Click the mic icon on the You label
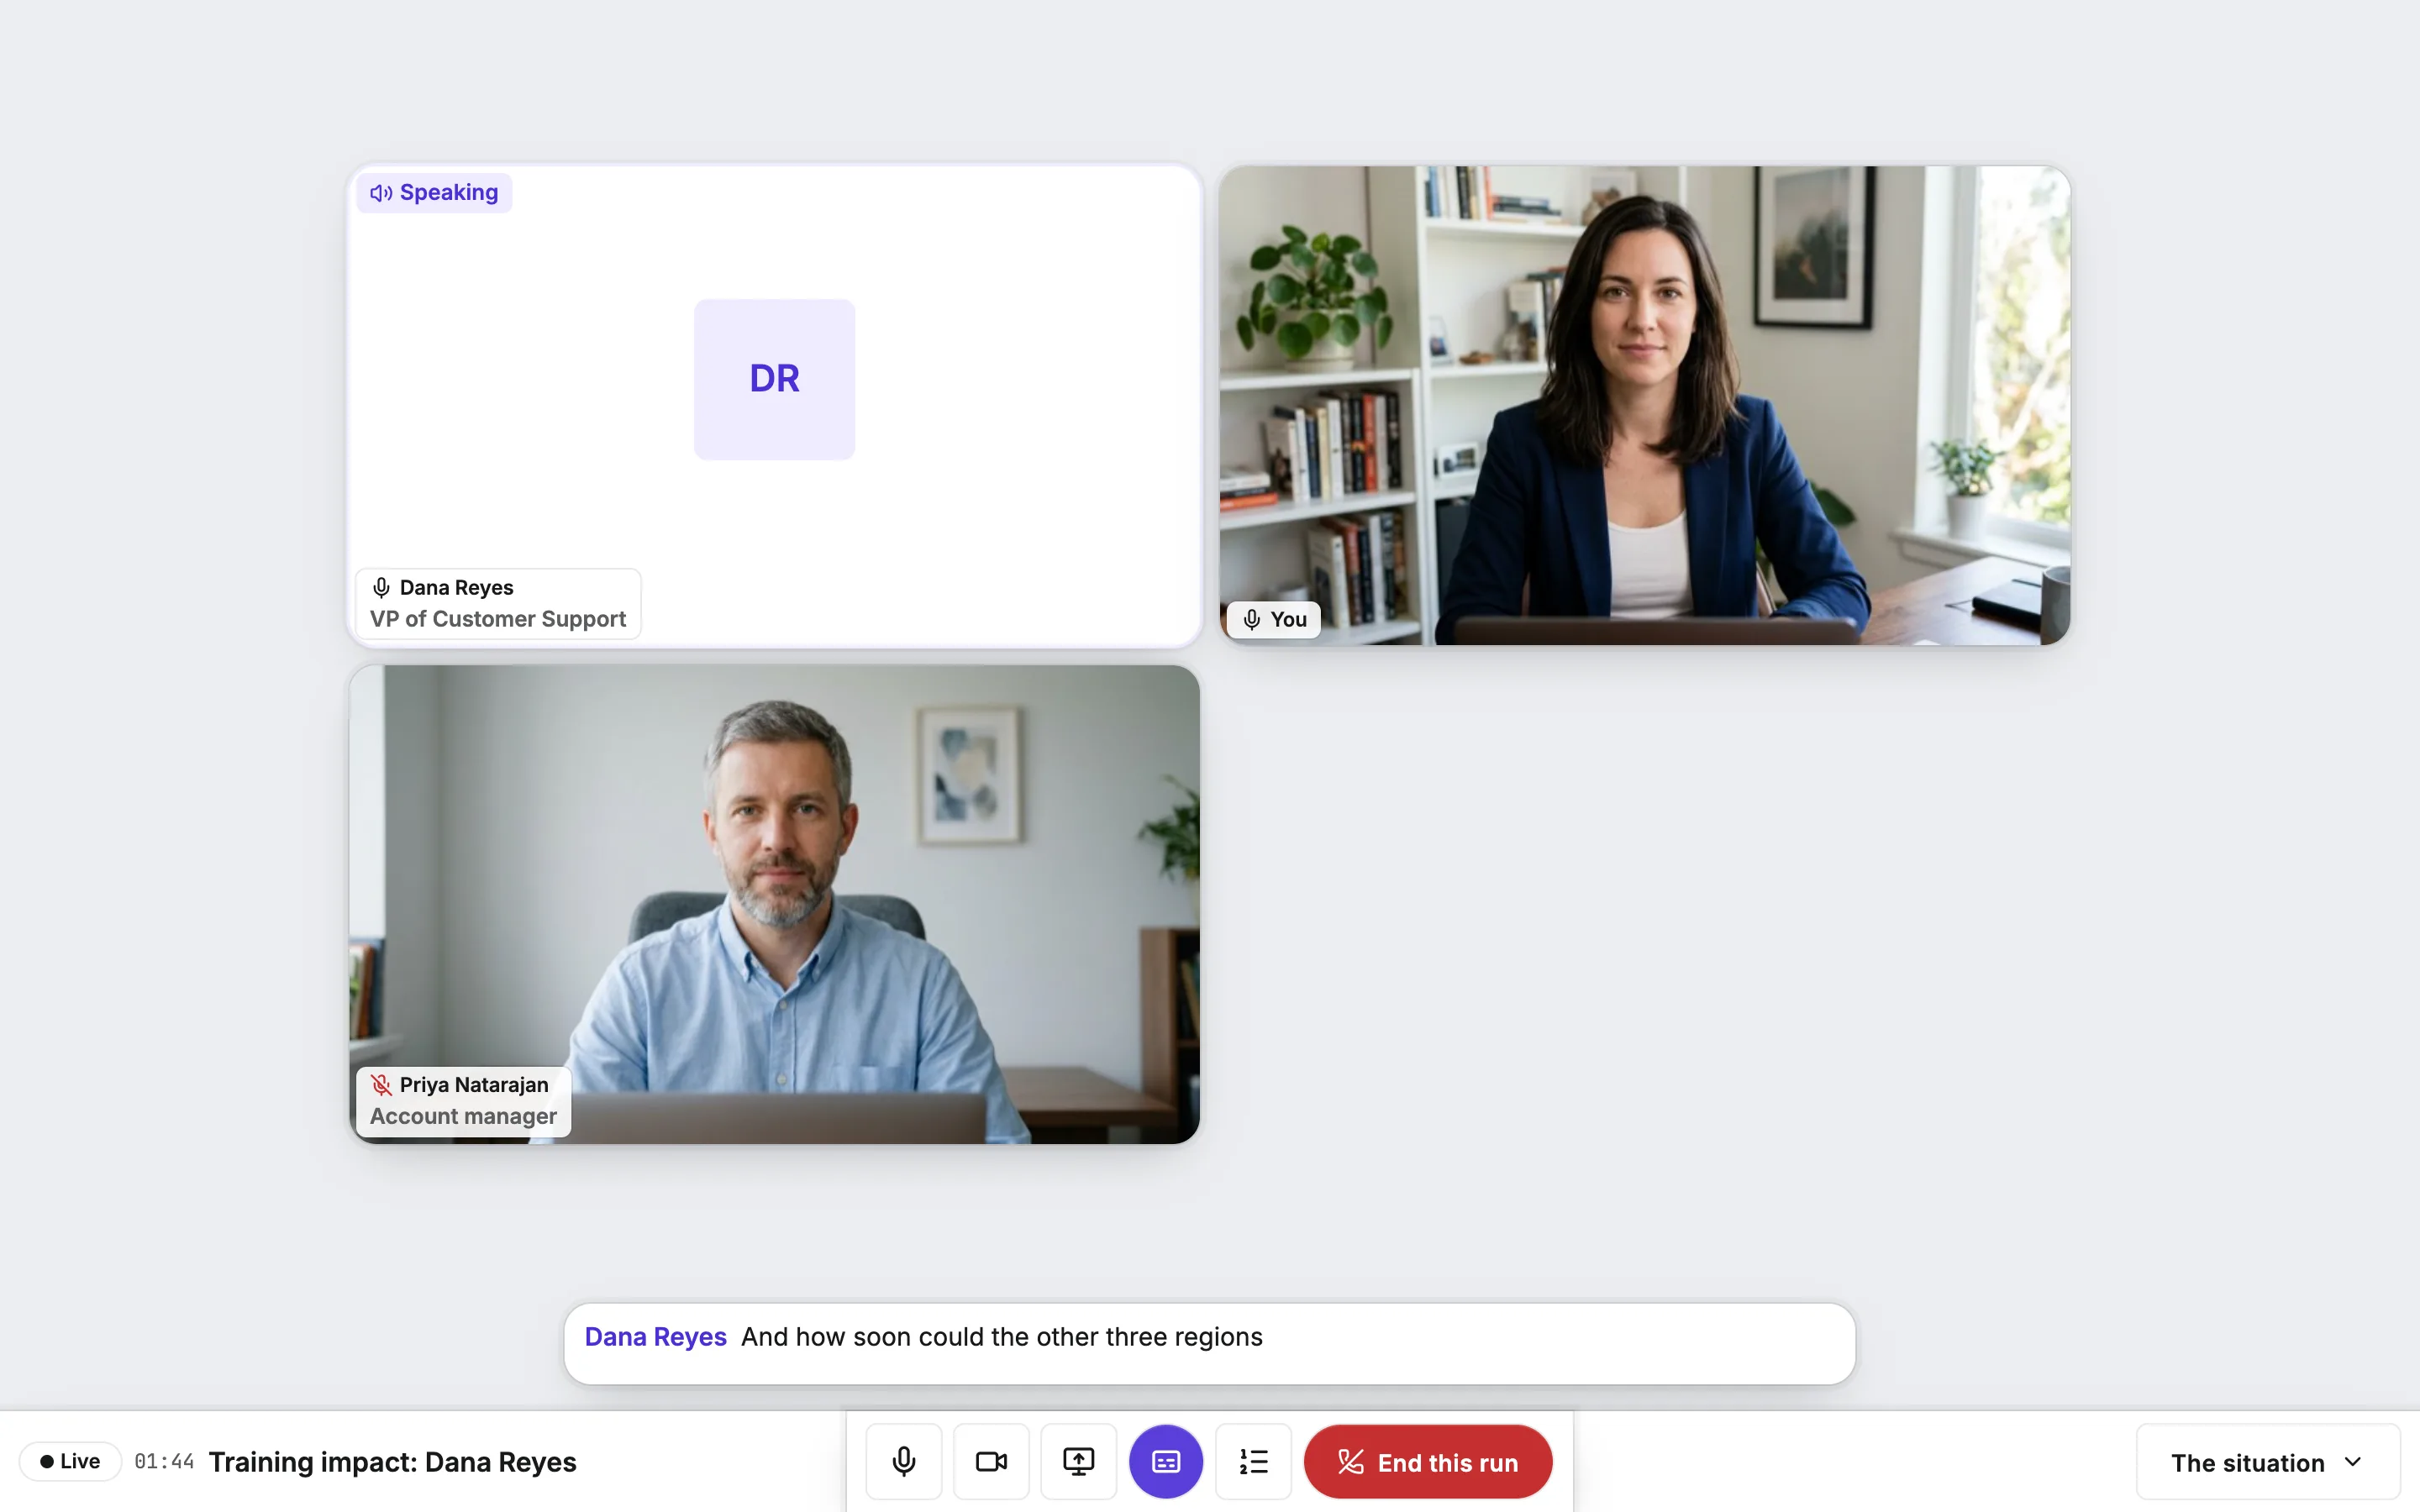Screen dimensions: 2420x1512 point(1251,619)
